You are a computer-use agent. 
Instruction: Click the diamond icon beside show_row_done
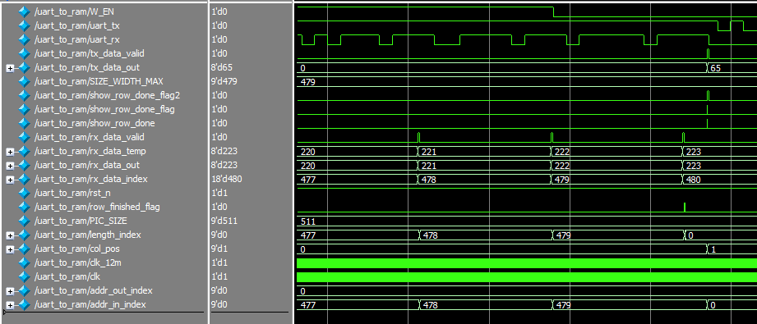tap(24, 123)
